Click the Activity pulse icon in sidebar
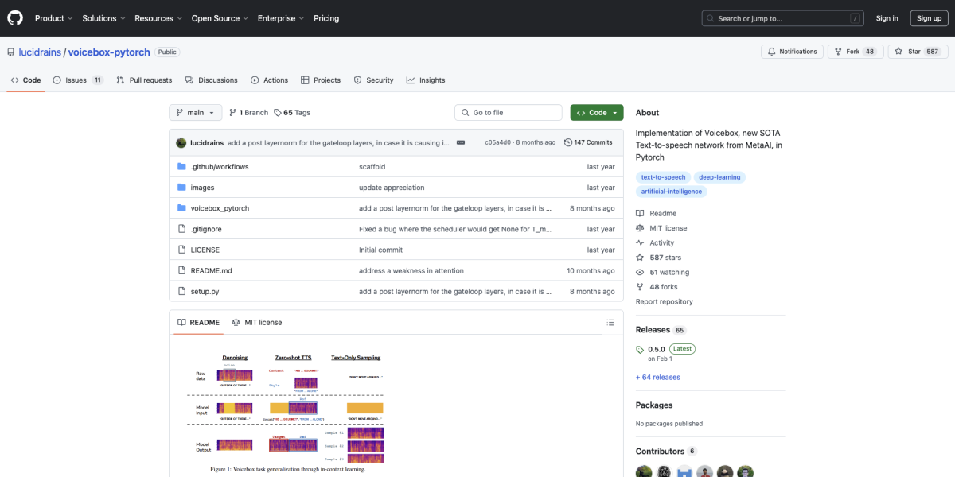Viewport: 955px width, 477px height. pos(640,242)
